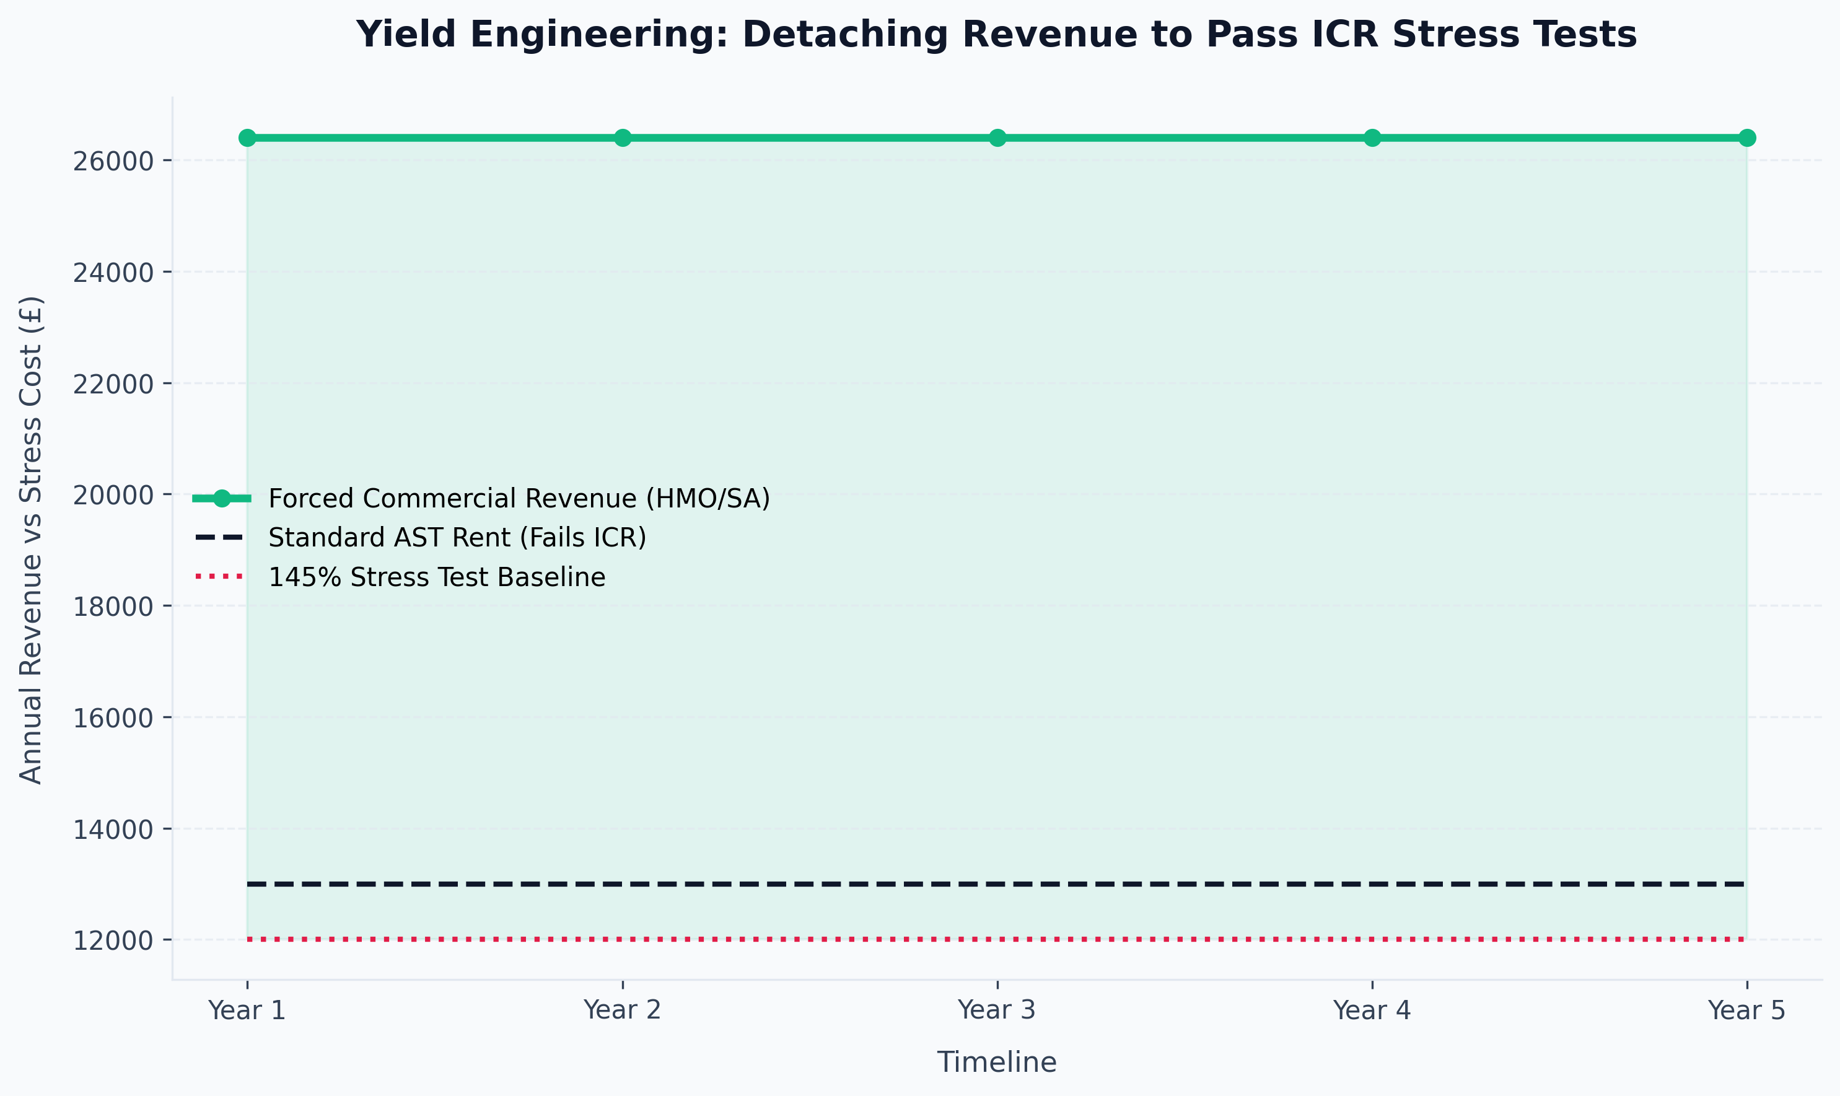Click the 'Timeline' x-axis title

click(997, 1063)
